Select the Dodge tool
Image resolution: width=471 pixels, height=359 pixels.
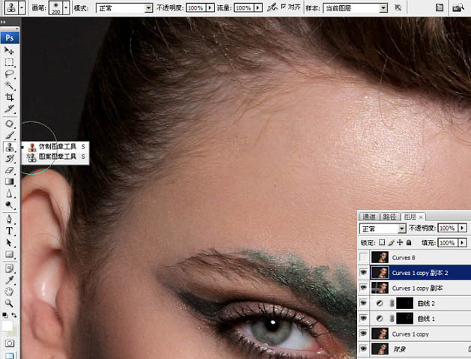coord(9,205)
